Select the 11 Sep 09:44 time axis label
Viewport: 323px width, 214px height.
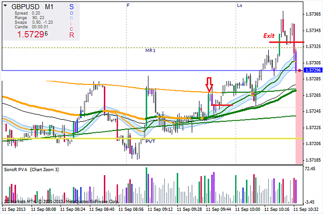point(219,209)
